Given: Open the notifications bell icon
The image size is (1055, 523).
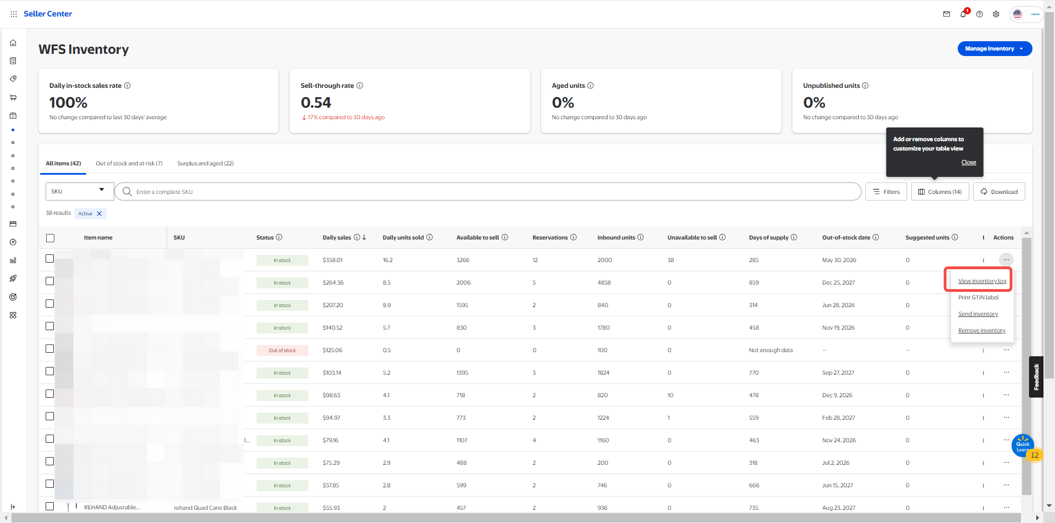Looking at the screenshot, I should coord(963,14).
